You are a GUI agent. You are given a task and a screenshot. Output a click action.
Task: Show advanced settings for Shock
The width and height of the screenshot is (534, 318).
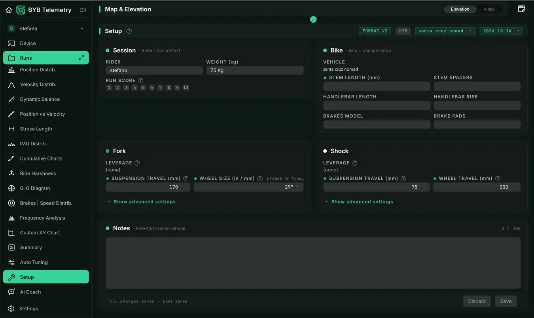pos(360,202)
